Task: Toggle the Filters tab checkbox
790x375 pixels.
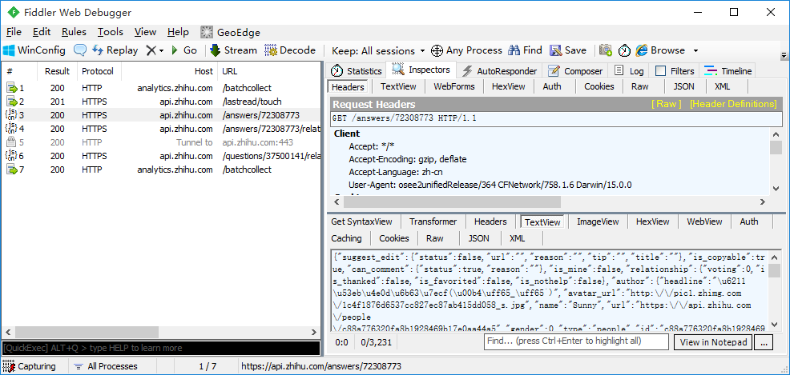Action: click(x=660, y=71)
